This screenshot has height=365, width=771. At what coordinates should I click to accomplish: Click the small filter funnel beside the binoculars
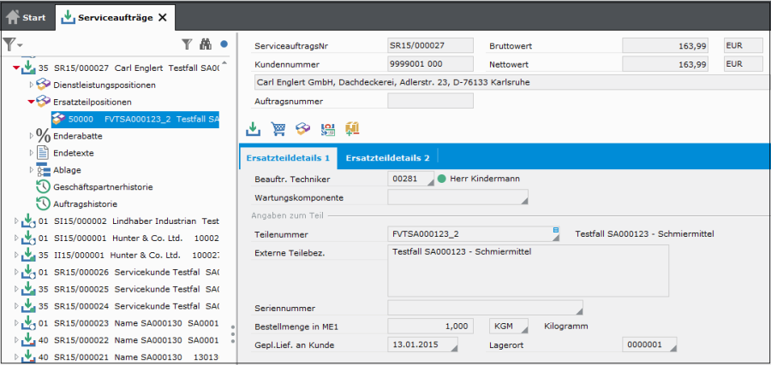(x=187, y=44)
